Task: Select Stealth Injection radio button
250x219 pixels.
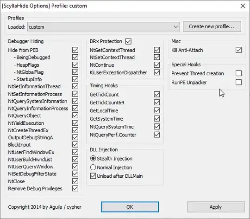Action: pos(93,159)
